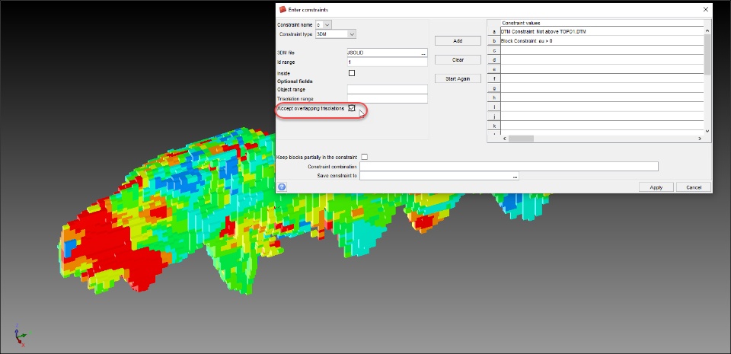Click the Constraint combination field
Screen dimensions: 731x354
509,167
